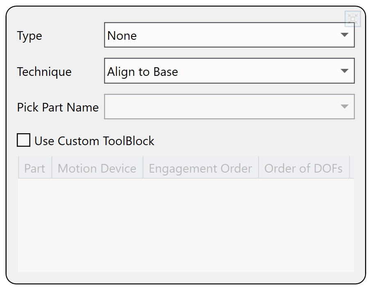370x289 pixels.
Task: Click the Motion Device column header
Action: [x=97, y=168]
